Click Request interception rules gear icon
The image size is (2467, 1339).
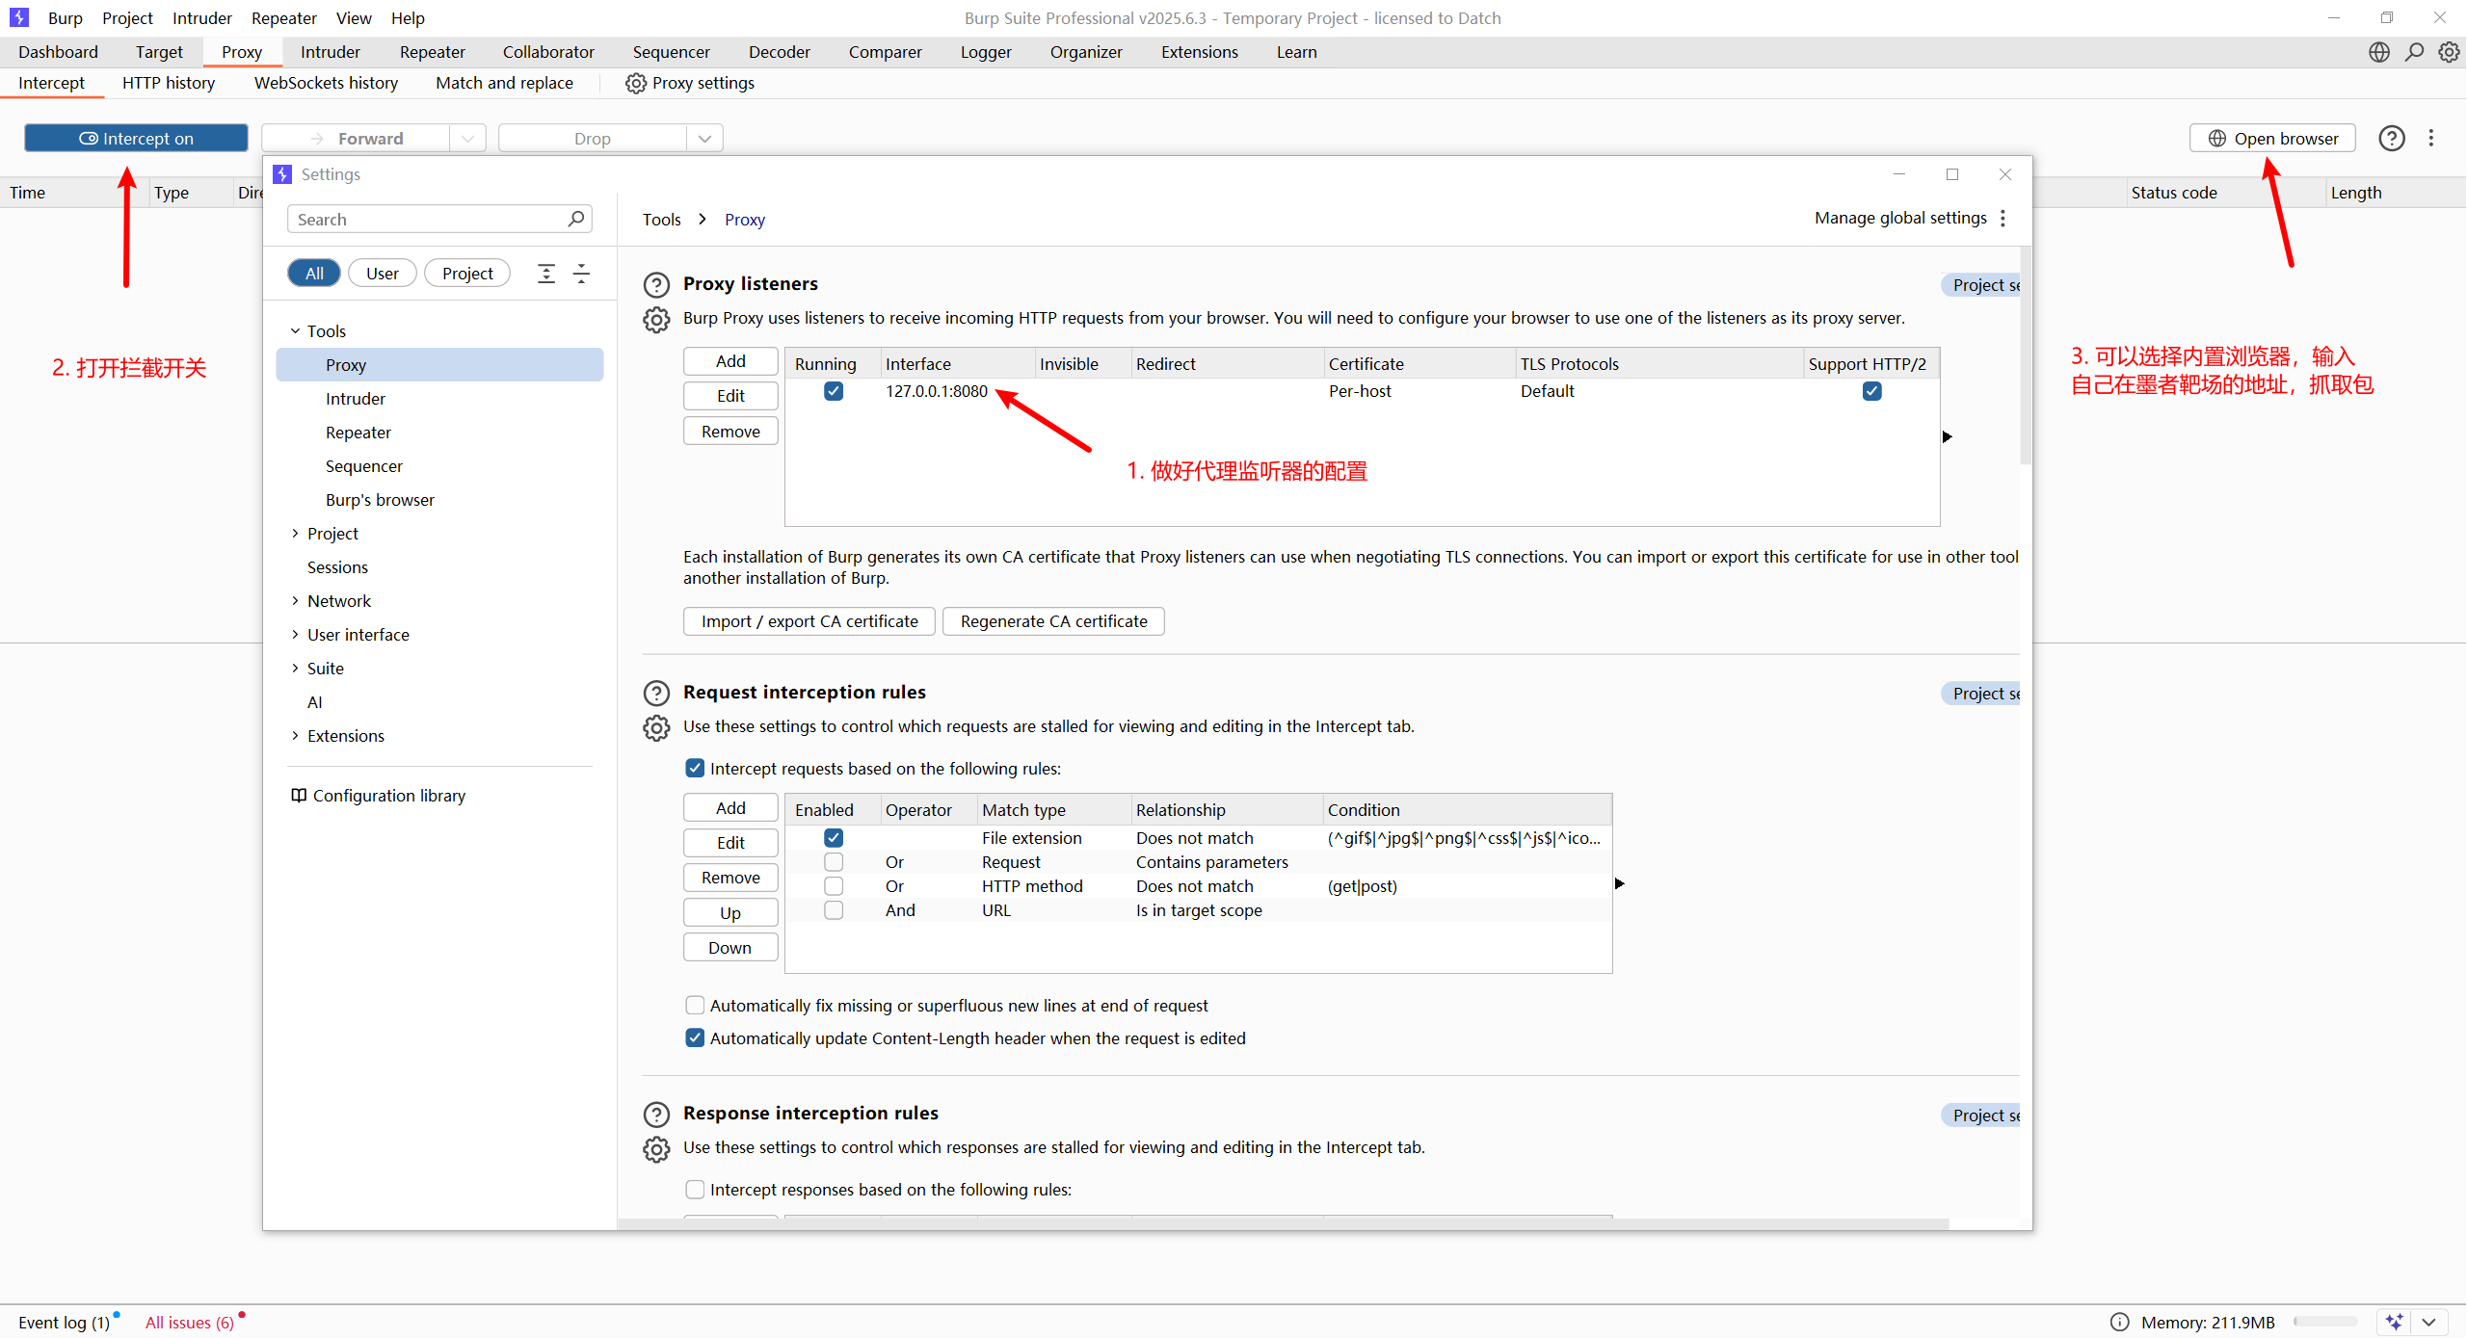[656, 728]
